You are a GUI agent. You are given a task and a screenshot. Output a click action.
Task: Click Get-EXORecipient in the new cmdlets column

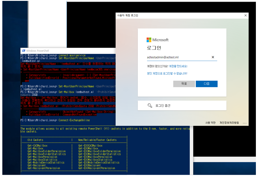pos(90,165)
